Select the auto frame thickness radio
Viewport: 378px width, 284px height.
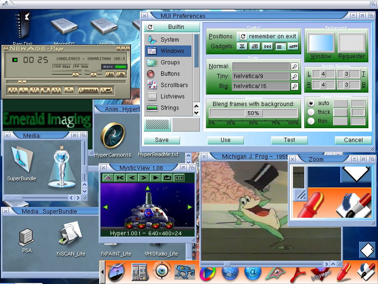311,103
